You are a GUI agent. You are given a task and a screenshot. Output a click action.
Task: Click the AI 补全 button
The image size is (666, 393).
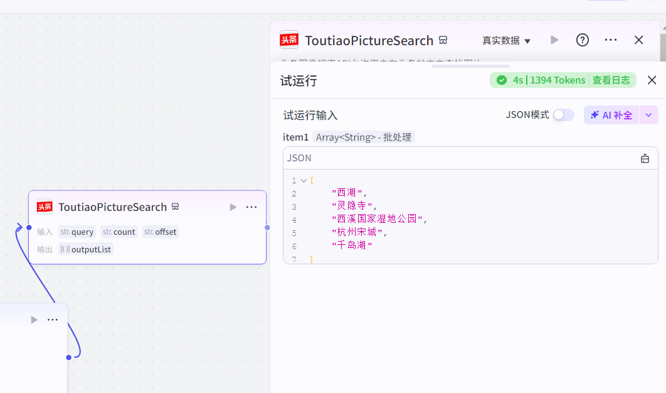[x=611, y=115]
